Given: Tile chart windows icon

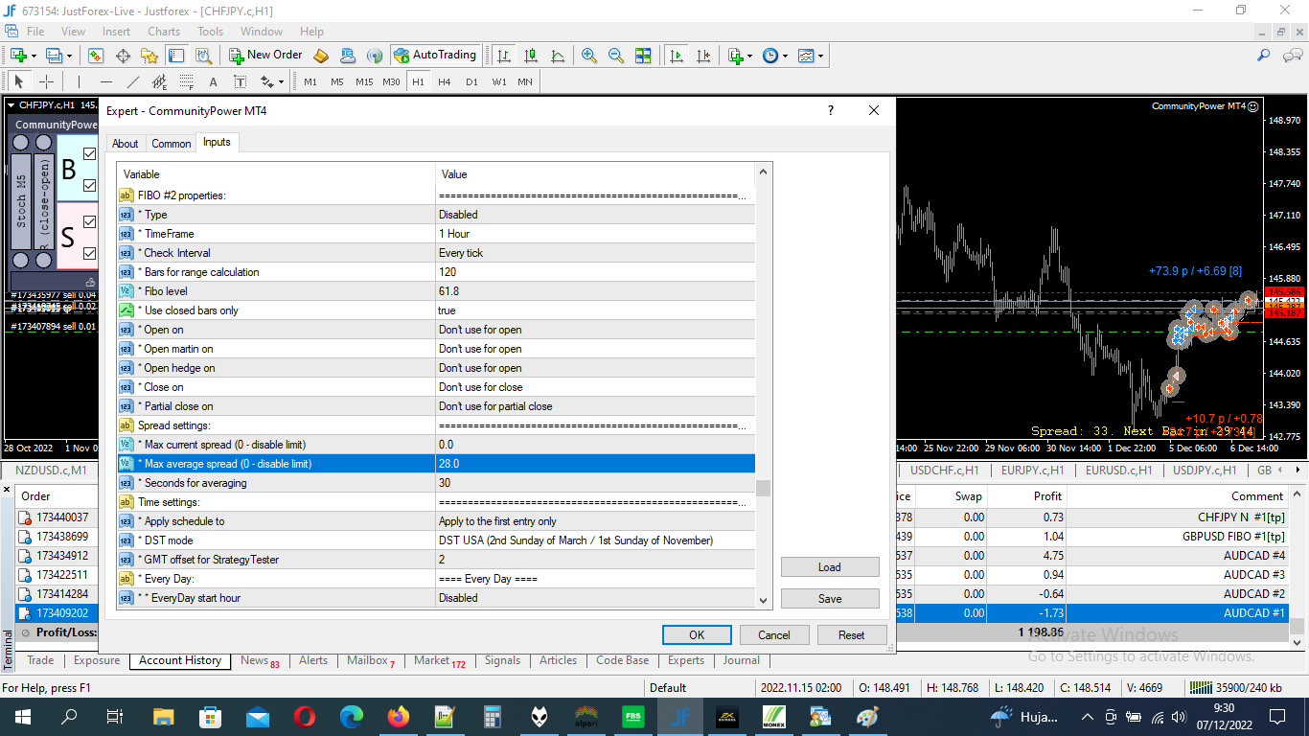Looking at the screenshot, I should [643, 56].
